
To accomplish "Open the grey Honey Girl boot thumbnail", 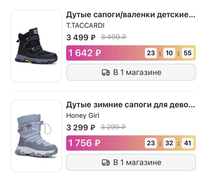I will pyautogui.click(x=36, y=136).
